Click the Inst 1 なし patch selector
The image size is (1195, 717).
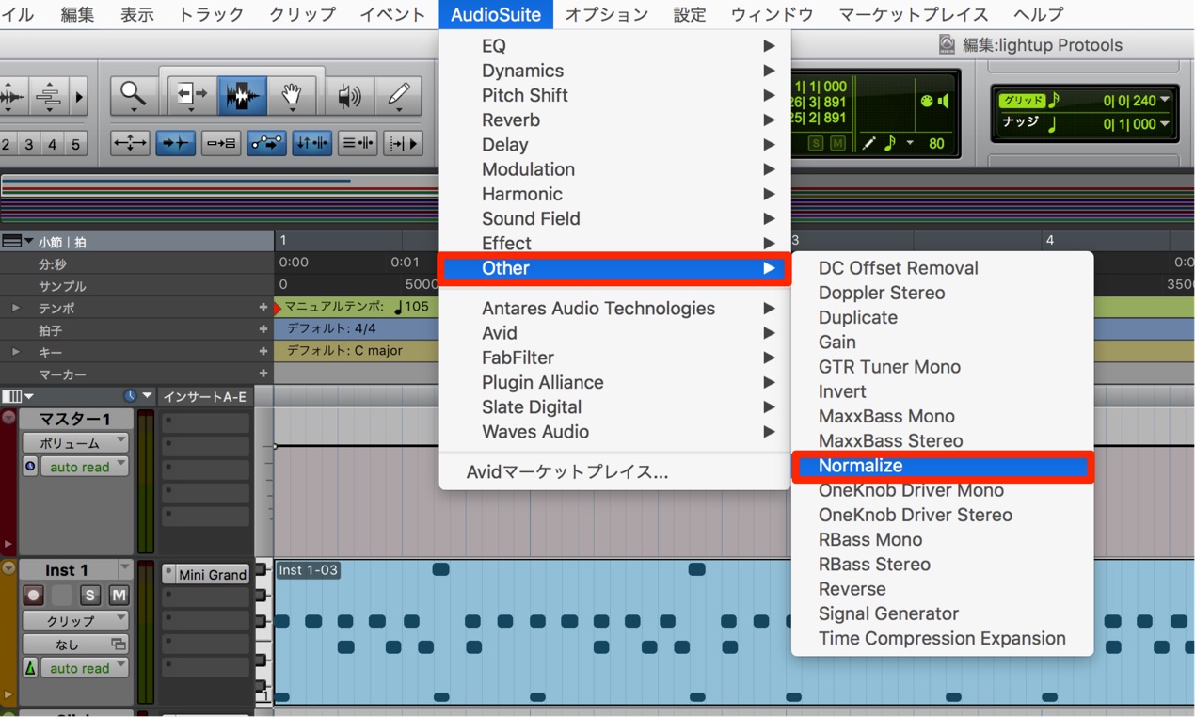pos(76,645)
